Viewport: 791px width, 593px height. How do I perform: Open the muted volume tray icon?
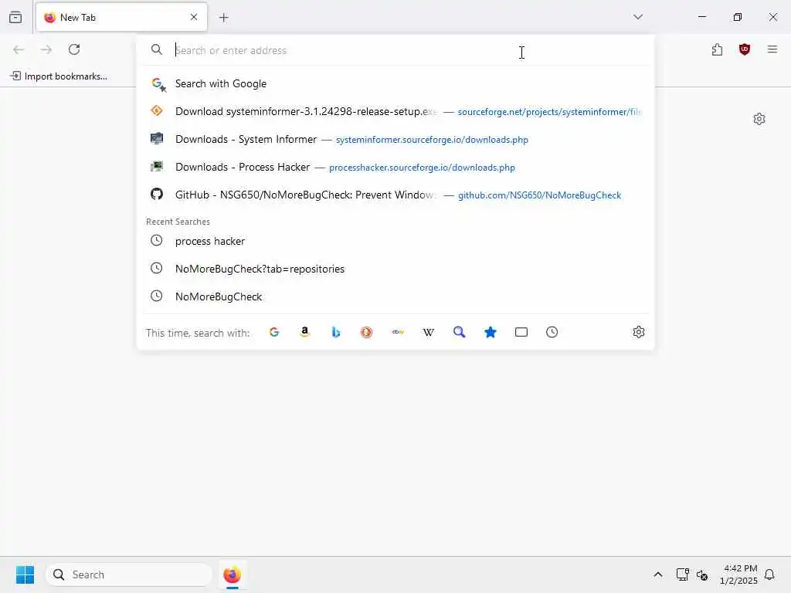tap(702, 574)
